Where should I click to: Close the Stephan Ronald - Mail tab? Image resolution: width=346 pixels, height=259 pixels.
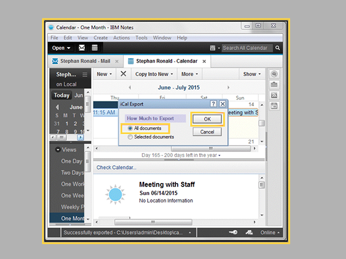[116, 62]
